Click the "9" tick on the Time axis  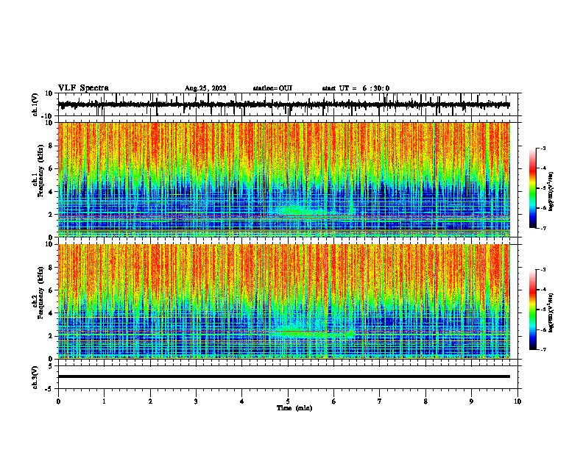click(x=471, y=401)
